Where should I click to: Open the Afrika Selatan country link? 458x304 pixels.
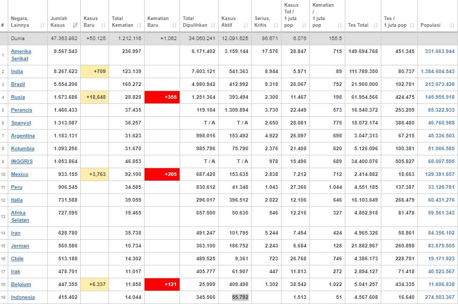click(x=20, y=217)
